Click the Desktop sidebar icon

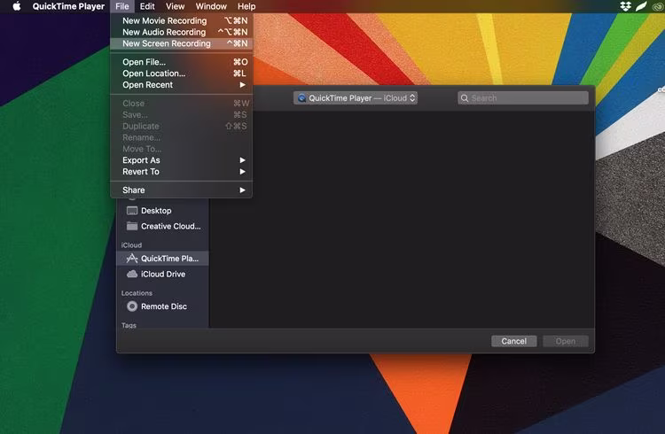point(132,211)
